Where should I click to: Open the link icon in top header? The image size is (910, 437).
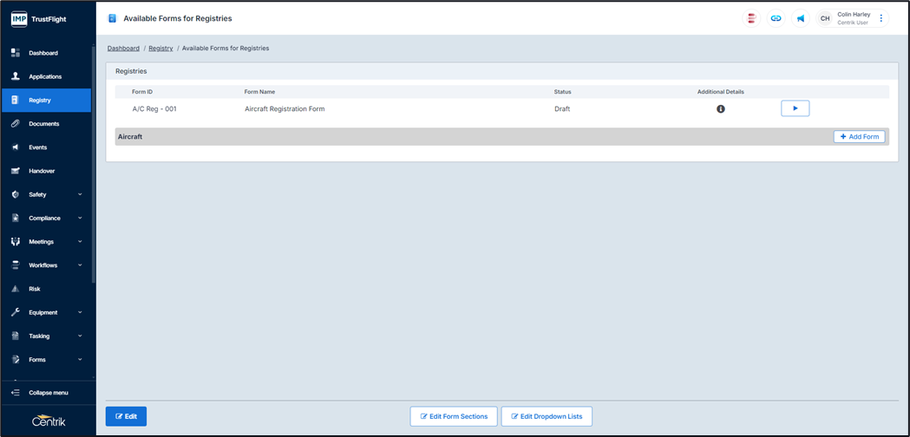click(x=776, y=18)
